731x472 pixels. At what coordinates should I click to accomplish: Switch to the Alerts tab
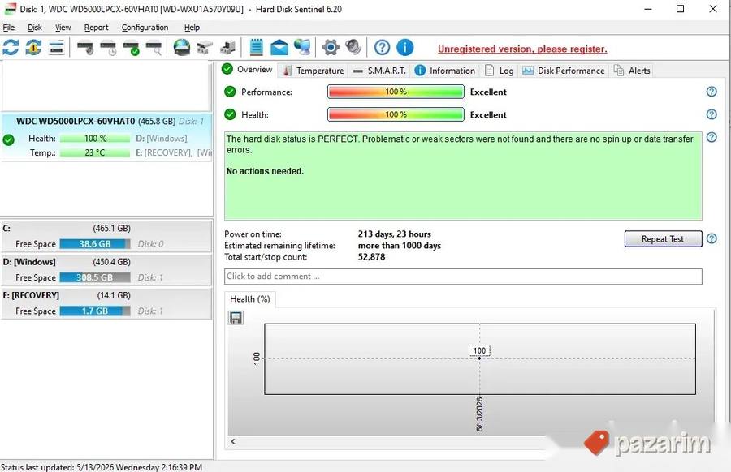[x=632, y=71]
